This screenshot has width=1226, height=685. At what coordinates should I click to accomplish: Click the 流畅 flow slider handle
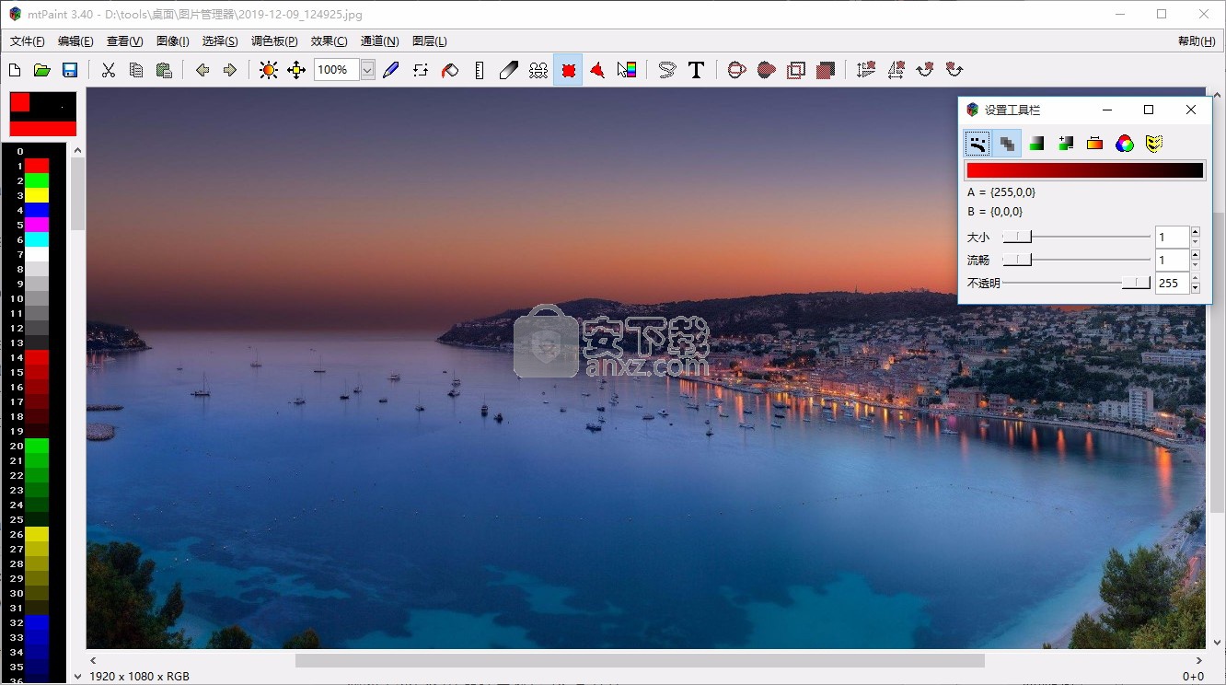click(x=1017, y=260)
